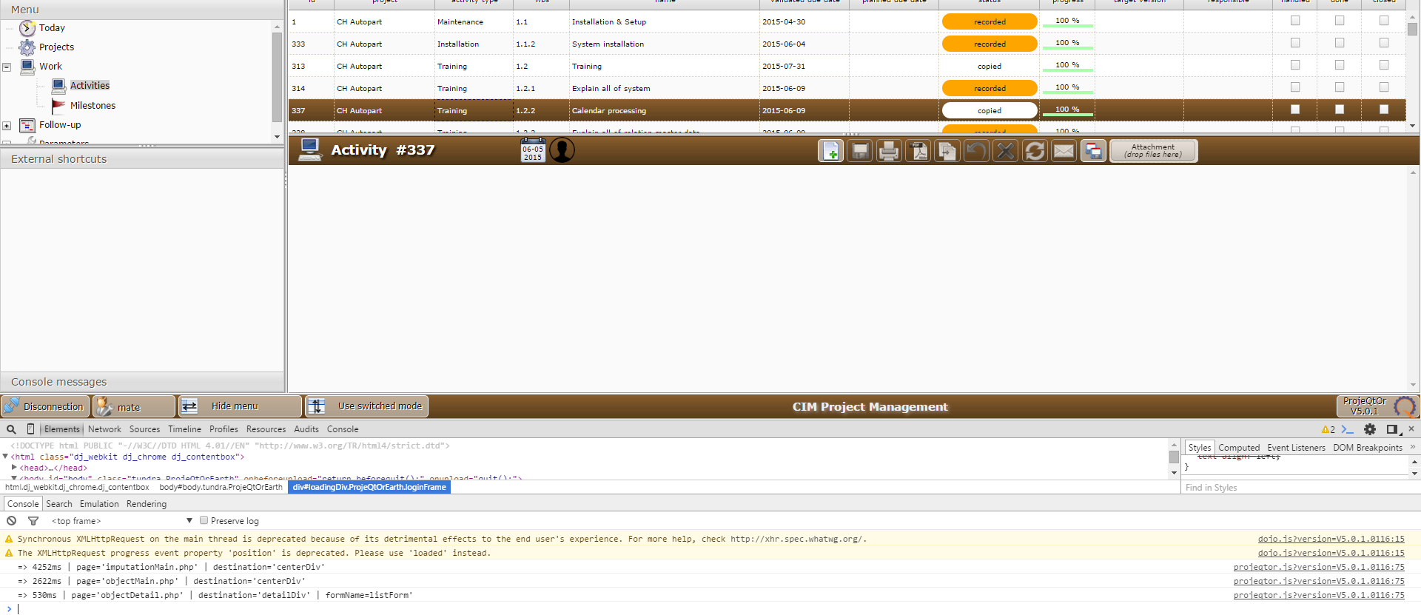Open the Console messages panel header
Viewport: 1421px width, 615px height.
click(142, 382)
